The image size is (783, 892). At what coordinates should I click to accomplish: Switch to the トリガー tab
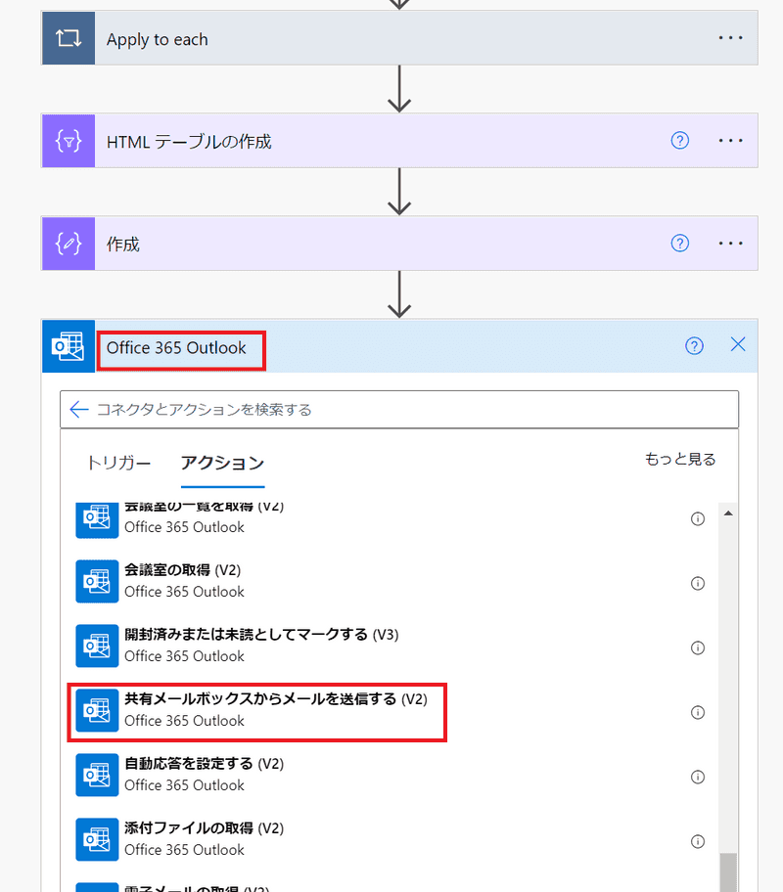tap(118, 463)
